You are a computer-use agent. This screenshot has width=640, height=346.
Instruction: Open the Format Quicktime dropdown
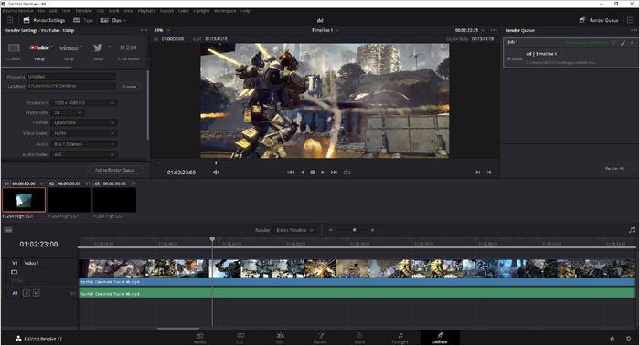pos(84,122)
